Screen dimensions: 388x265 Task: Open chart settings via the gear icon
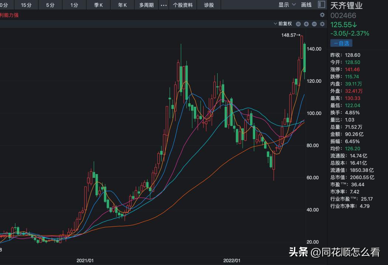point(322,24)
